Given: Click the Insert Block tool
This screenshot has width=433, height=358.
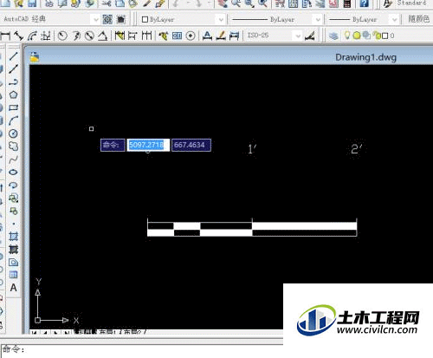Looking at the screenshot, I should coord(13,199).
